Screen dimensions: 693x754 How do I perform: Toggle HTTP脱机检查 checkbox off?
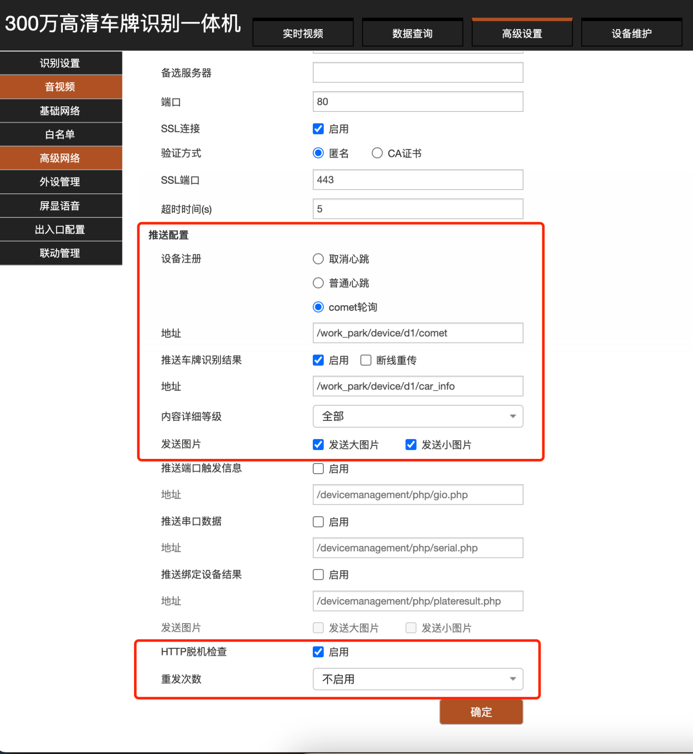(318, 652)
